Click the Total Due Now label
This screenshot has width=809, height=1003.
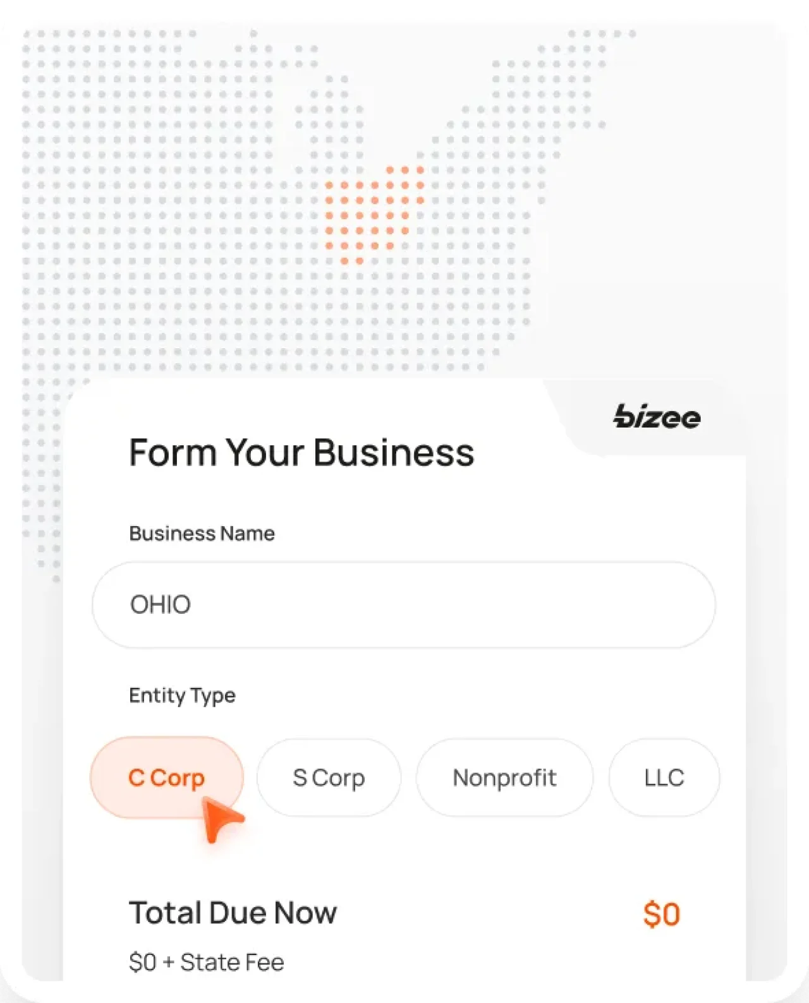pos(233,912)
